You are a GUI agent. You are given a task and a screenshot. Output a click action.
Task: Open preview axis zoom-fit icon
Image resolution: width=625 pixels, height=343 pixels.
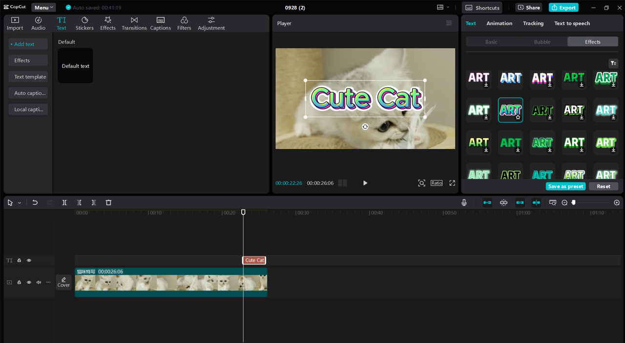[x=553, y=202]
